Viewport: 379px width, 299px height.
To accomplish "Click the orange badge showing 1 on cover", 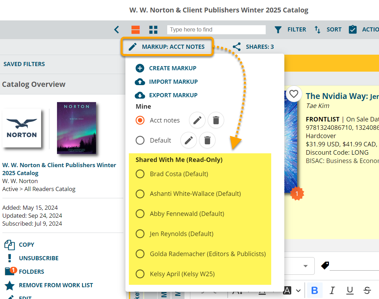I will (297, 193).
